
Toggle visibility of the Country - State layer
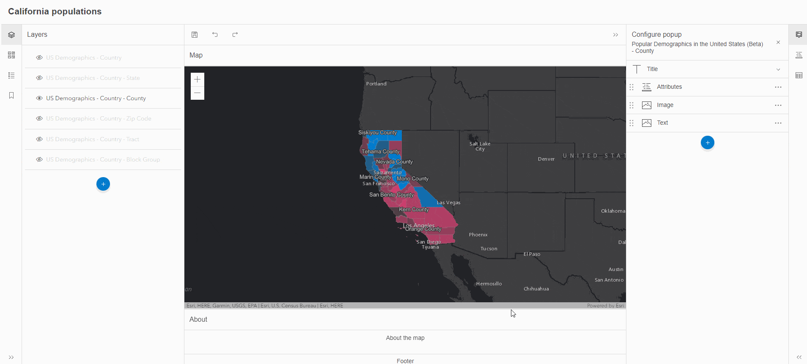point(39,78)
